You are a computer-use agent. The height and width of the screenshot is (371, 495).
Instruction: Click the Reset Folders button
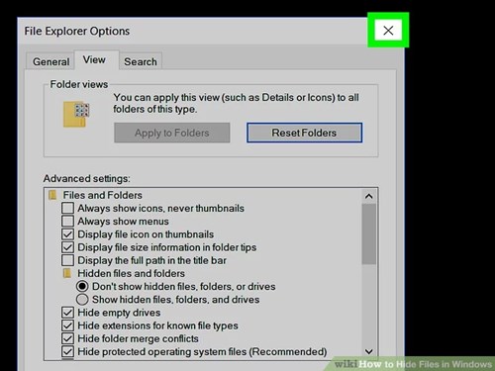click(x=304, y=133)
